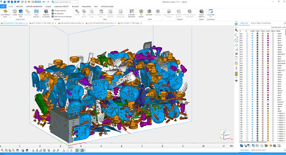This screenshot has width=286, height=155.
Task: Close the SLICE OPTIMIZATION tab
Action: coord(115,23)
